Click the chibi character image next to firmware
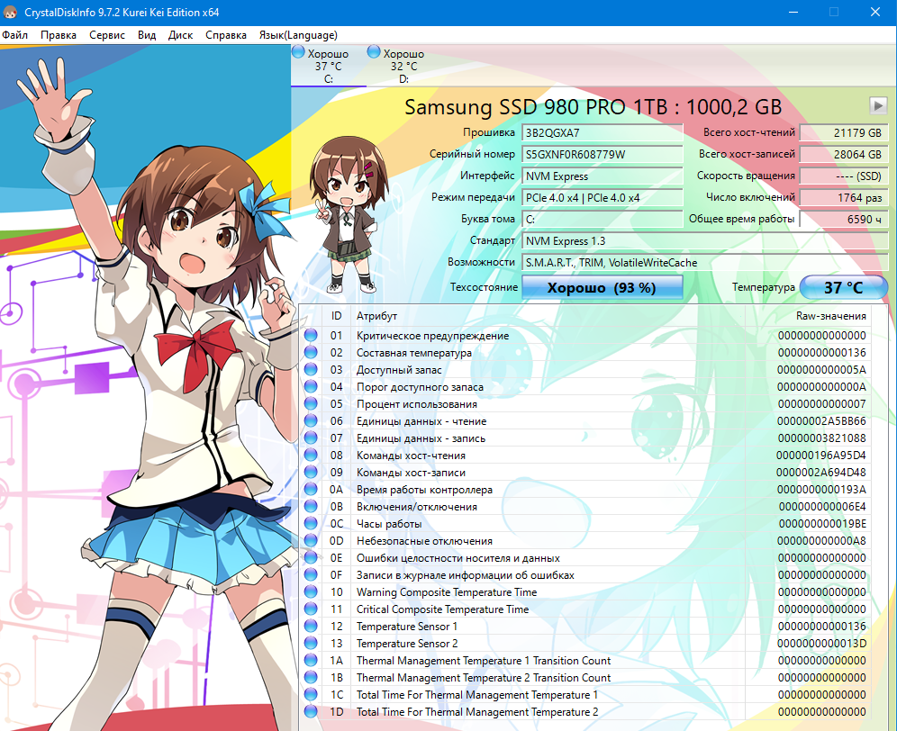Image resolution: width=897 pixels, height=731 pixels. 348,214
